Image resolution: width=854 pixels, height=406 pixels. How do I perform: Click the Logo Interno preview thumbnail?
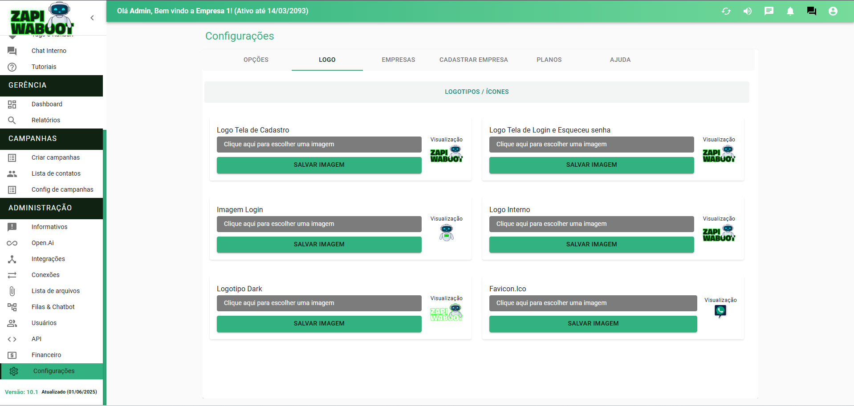point(719,233)
